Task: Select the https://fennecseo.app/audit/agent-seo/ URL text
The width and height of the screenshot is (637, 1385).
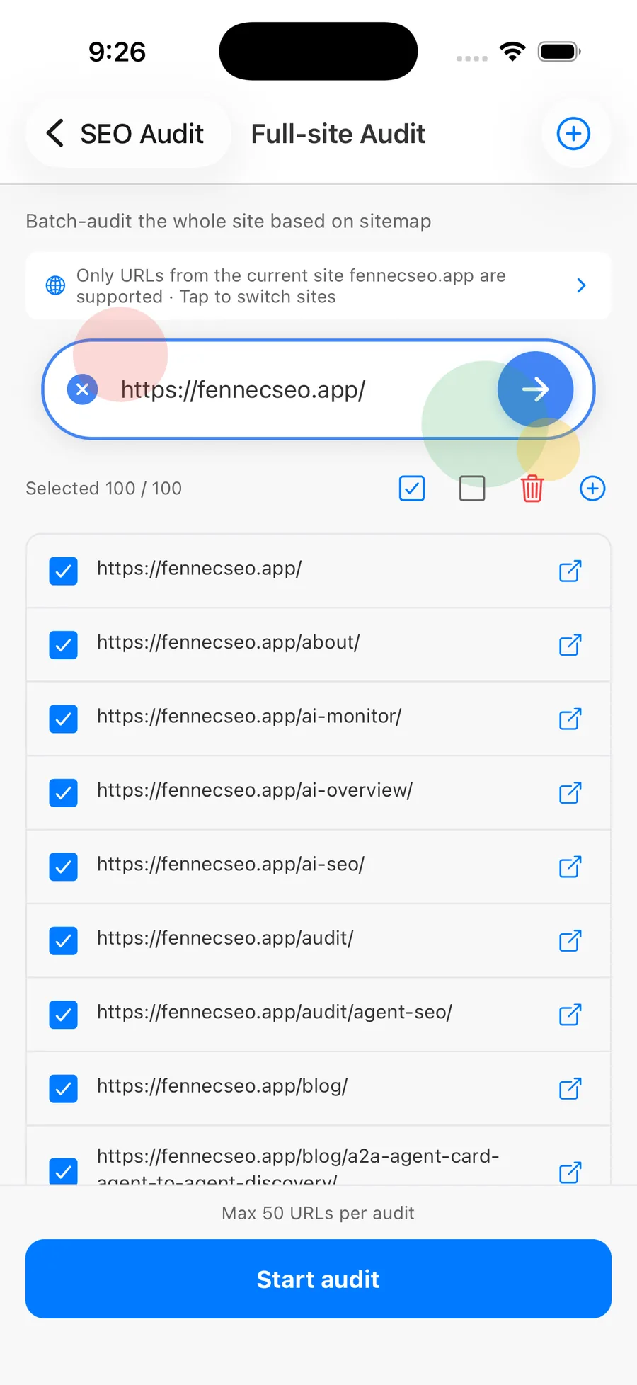Action: pyautogui.click(x=275, y=1012)
